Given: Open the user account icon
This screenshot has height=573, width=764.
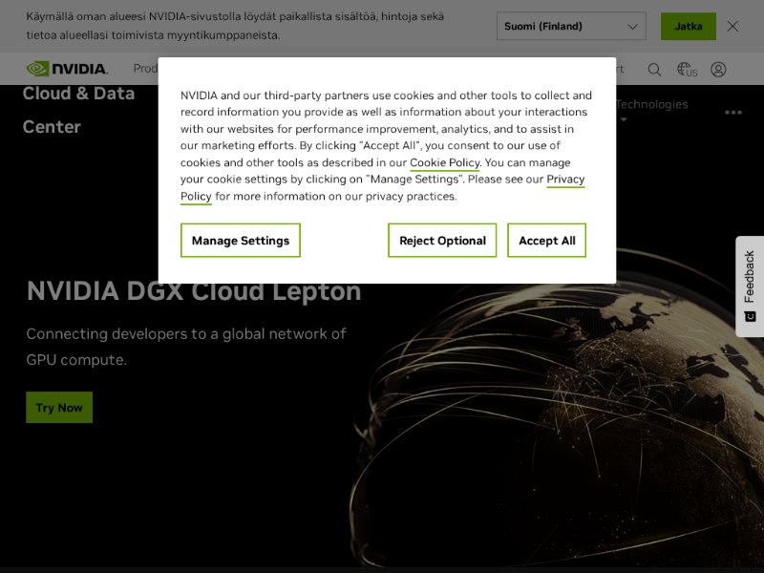Looking at the screenshot, I should point(718,70).
